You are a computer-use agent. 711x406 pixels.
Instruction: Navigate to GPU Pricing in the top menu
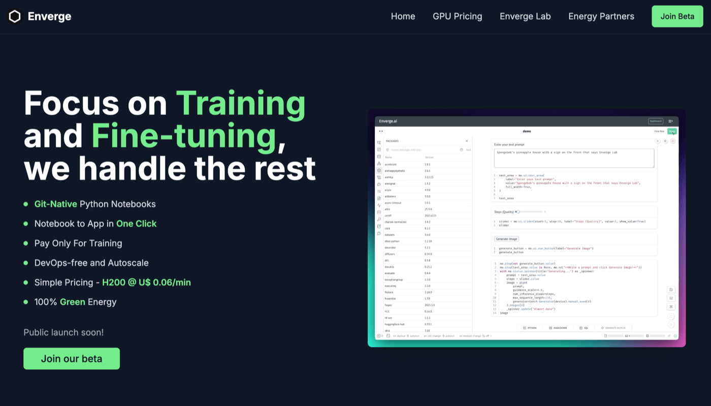click(457, 16)
